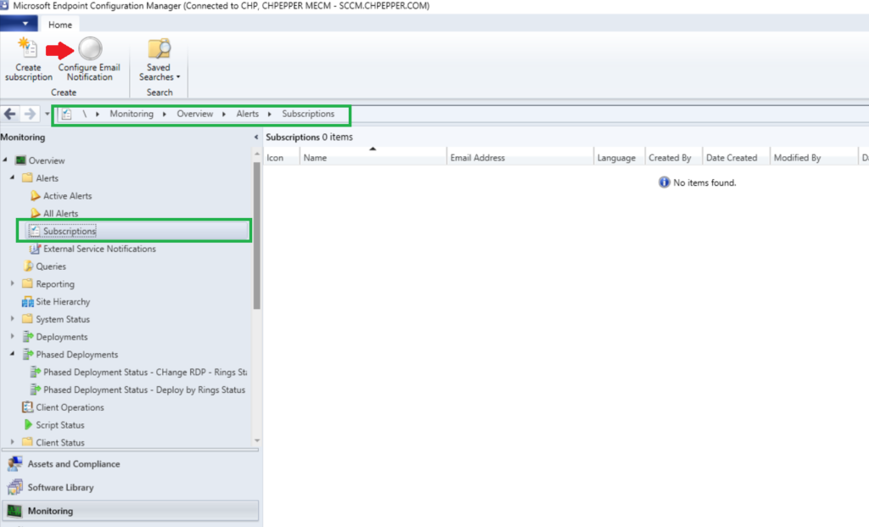Screen dimensions: 869x527
Task: Click the Create subscription ribbon icon
Action: [x=28, y=48]
